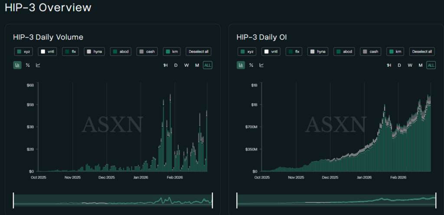Set Daily OI timeframe to W

[410, 65]
